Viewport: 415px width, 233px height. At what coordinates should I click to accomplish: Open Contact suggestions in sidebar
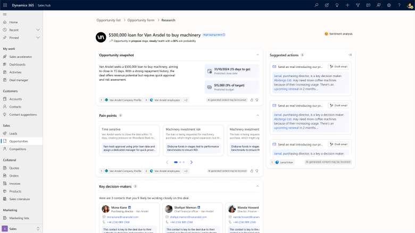23,115
